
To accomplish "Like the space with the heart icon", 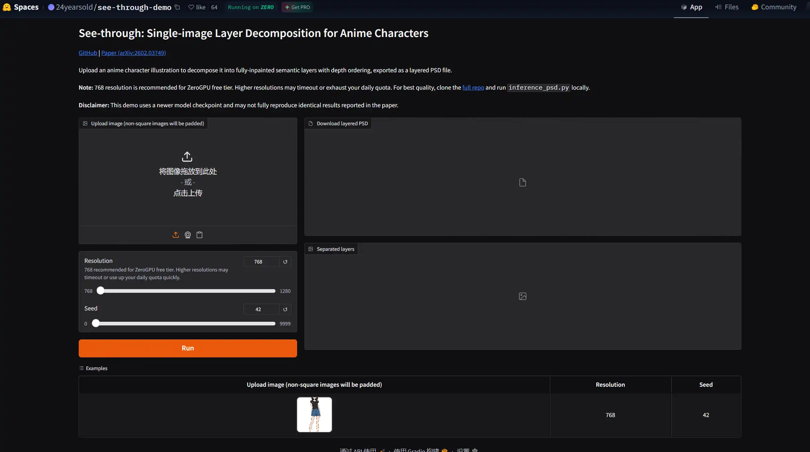I will [191, 7].
